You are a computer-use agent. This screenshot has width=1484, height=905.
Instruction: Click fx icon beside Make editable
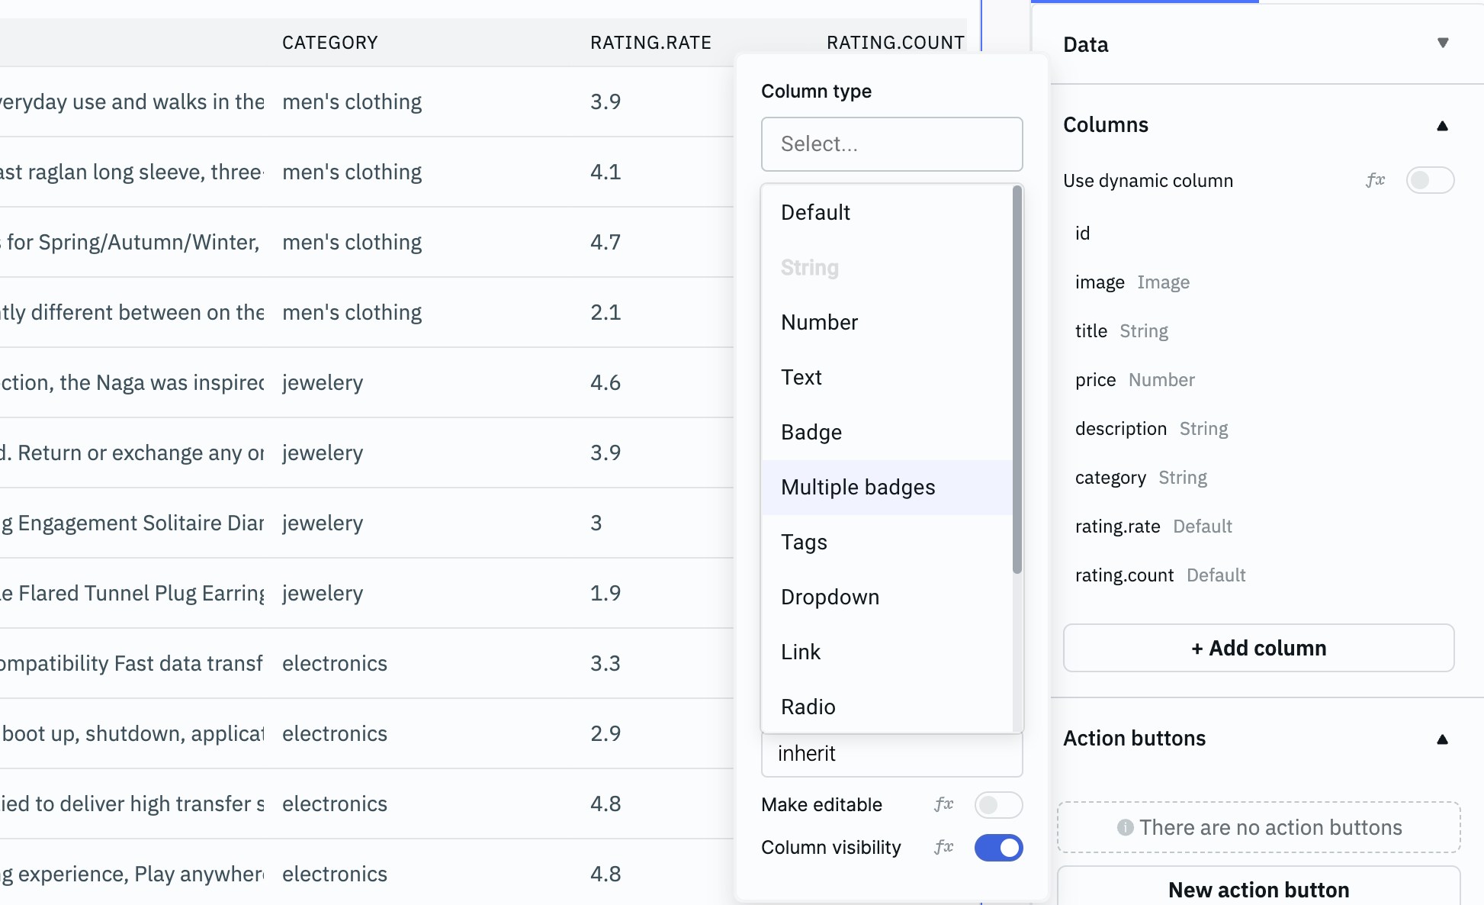click(943, 804)
